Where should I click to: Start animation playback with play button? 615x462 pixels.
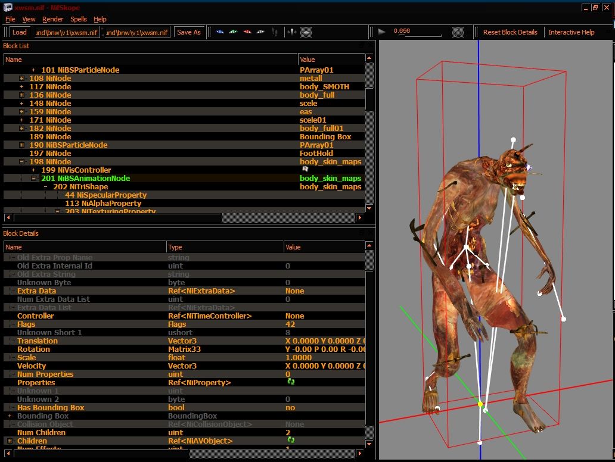pos(381,32)
